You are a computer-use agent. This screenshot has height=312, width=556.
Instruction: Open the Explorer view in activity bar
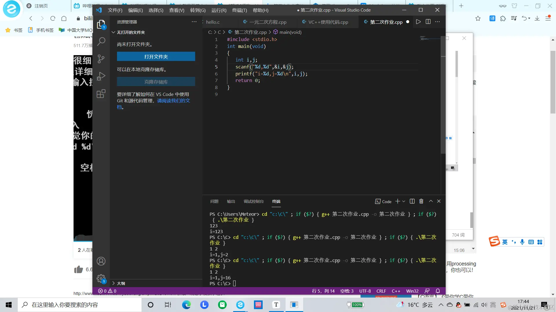coord(101,25)
